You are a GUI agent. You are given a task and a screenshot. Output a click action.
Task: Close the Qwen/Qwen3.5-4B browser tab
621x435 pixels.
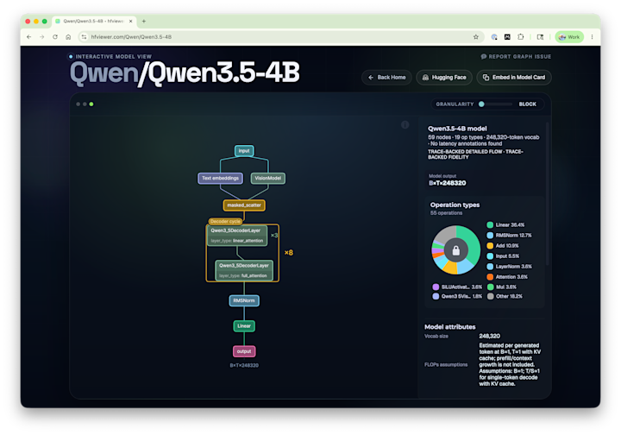pos(131,21)
